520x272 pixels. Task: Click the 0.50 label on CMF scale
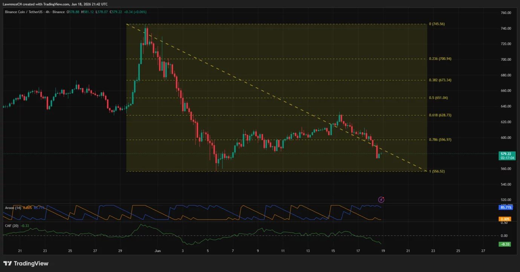[x=504, y=223]
